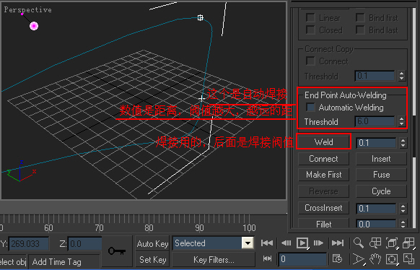Click the Go to Start playback icon
420x270 pixels.
coord(267,243)
